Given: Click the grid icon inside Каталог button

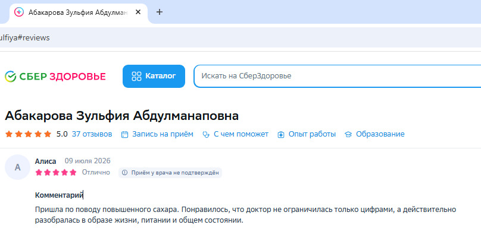Looking at the screenshot, I should coord(136,76).
